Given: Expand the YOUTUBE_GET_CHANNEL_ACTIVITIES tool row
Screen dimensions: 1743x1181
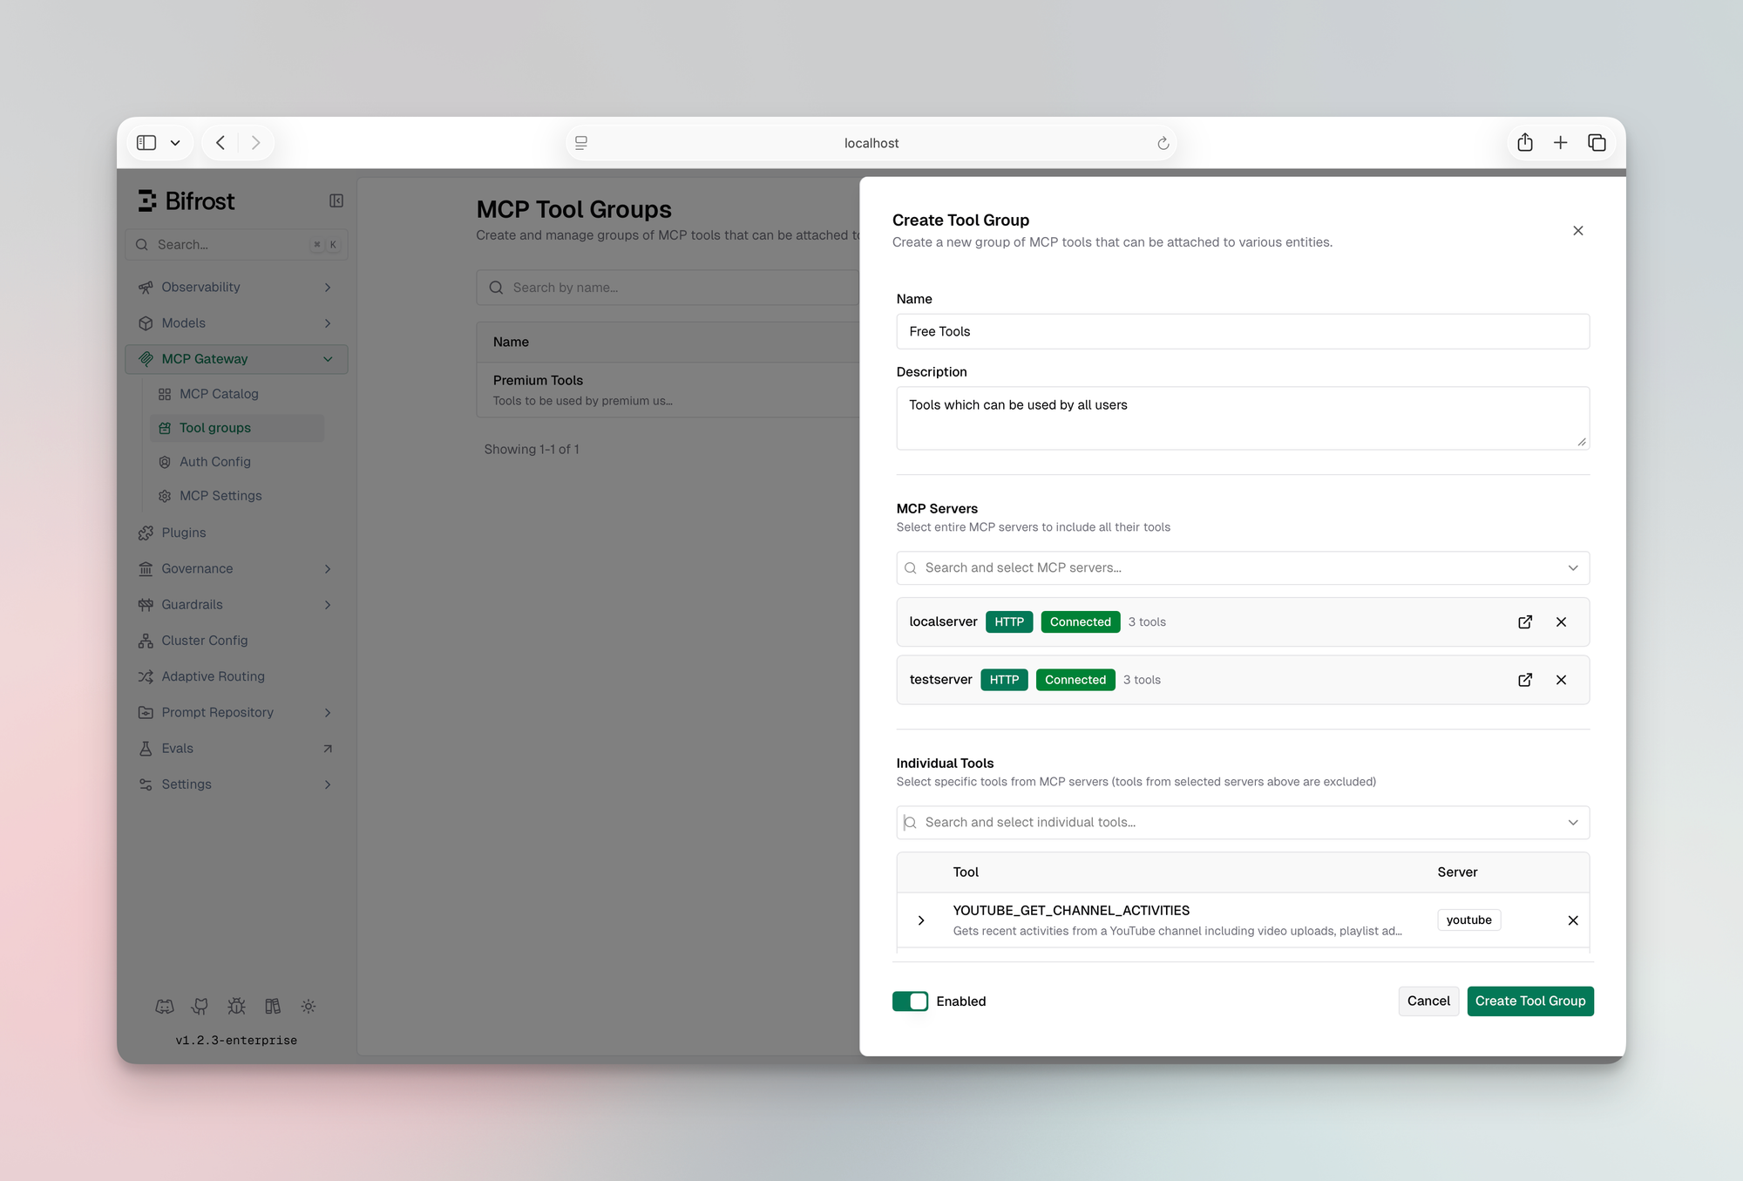Looking at the screenshot, I should pos(921,920).
